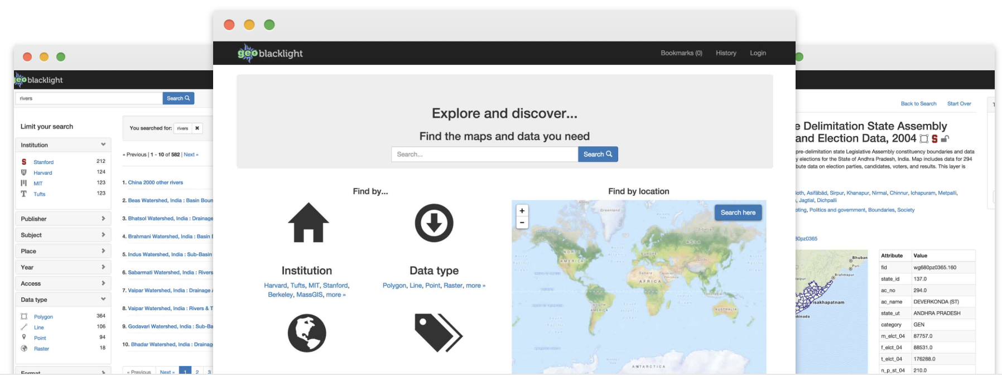
Task: Remove the rivers search filter
Action: pyautogui.click(x=197, y=128)
